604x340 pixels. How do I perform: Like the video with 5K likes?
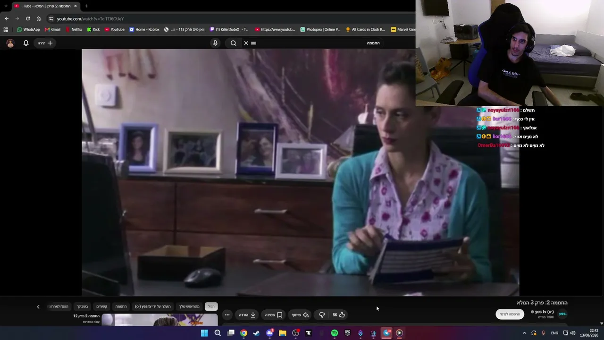pyautogui.click(x=338, y=315)
